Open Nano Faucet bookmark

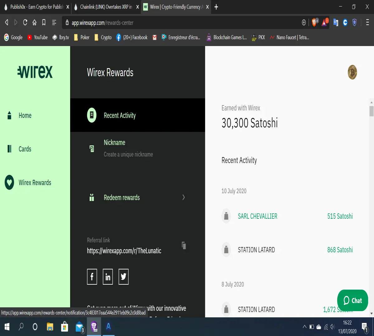(289, 37)
